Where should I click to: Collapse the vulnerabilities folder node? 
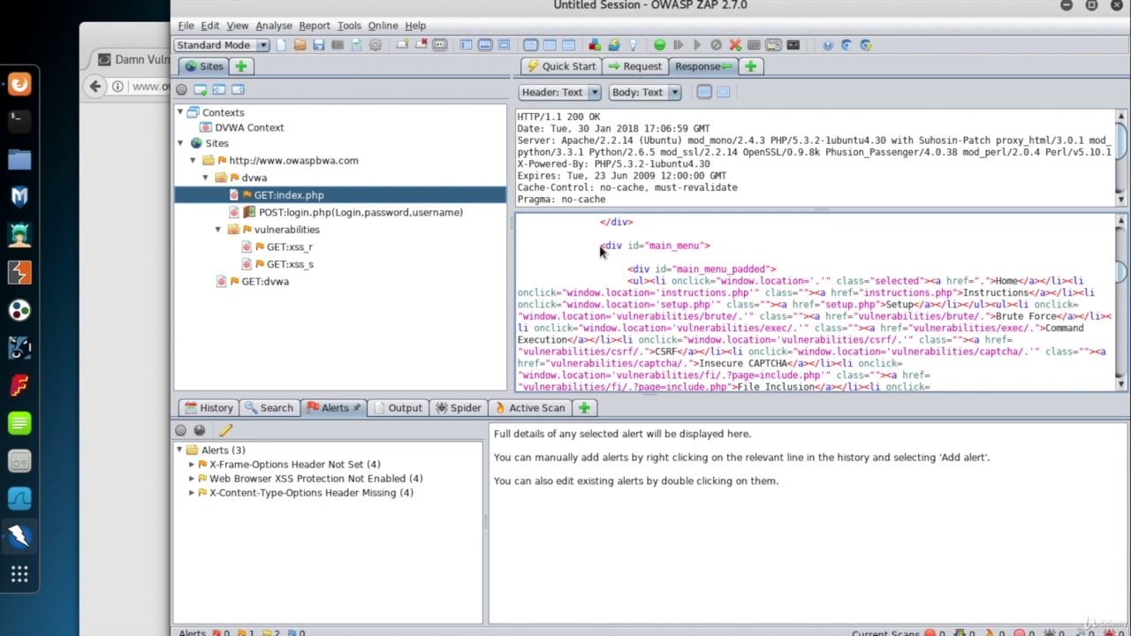pyautogui.click(x=218, y=230)
